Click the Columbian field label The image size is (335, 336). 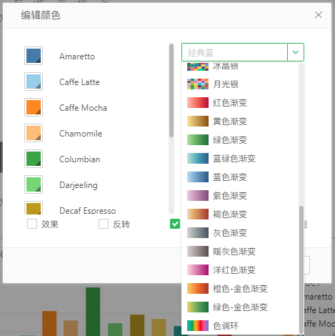pyautogui.click(x=80, y=159)
